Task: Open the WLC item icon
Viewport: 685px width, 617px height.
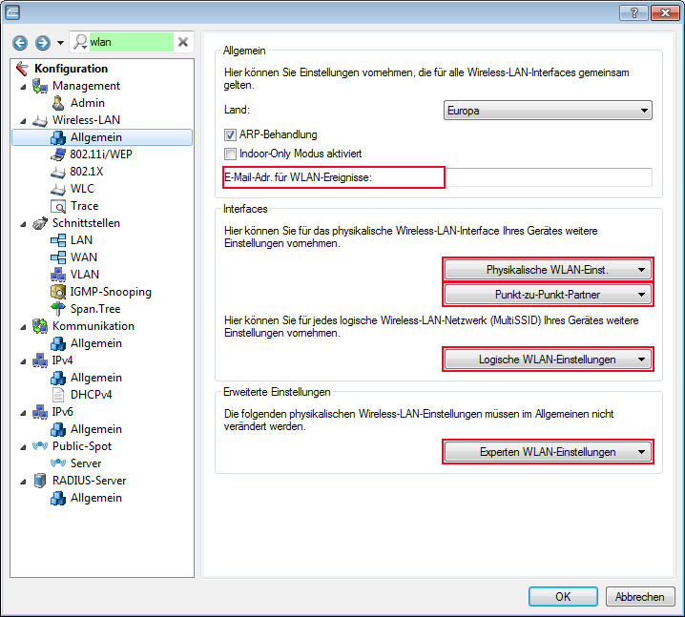Action: pyautogui.click(x=58, y=189)
